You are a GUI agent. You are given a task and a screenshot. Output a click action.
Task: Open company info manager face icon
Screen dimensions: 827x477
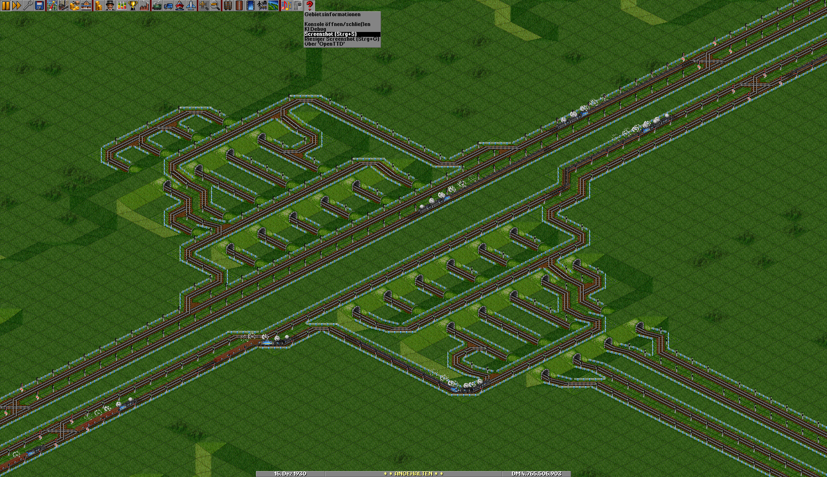point(110,5)
